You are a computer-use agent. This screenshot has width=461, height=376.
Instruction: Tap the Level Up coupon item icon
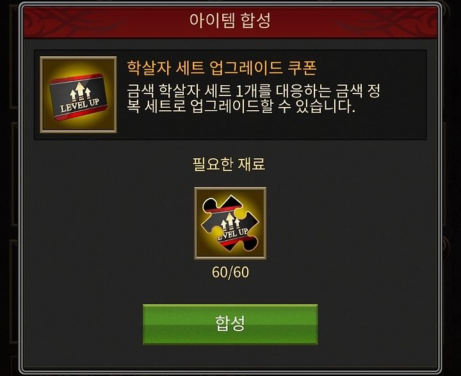click(x=78, y=95)
